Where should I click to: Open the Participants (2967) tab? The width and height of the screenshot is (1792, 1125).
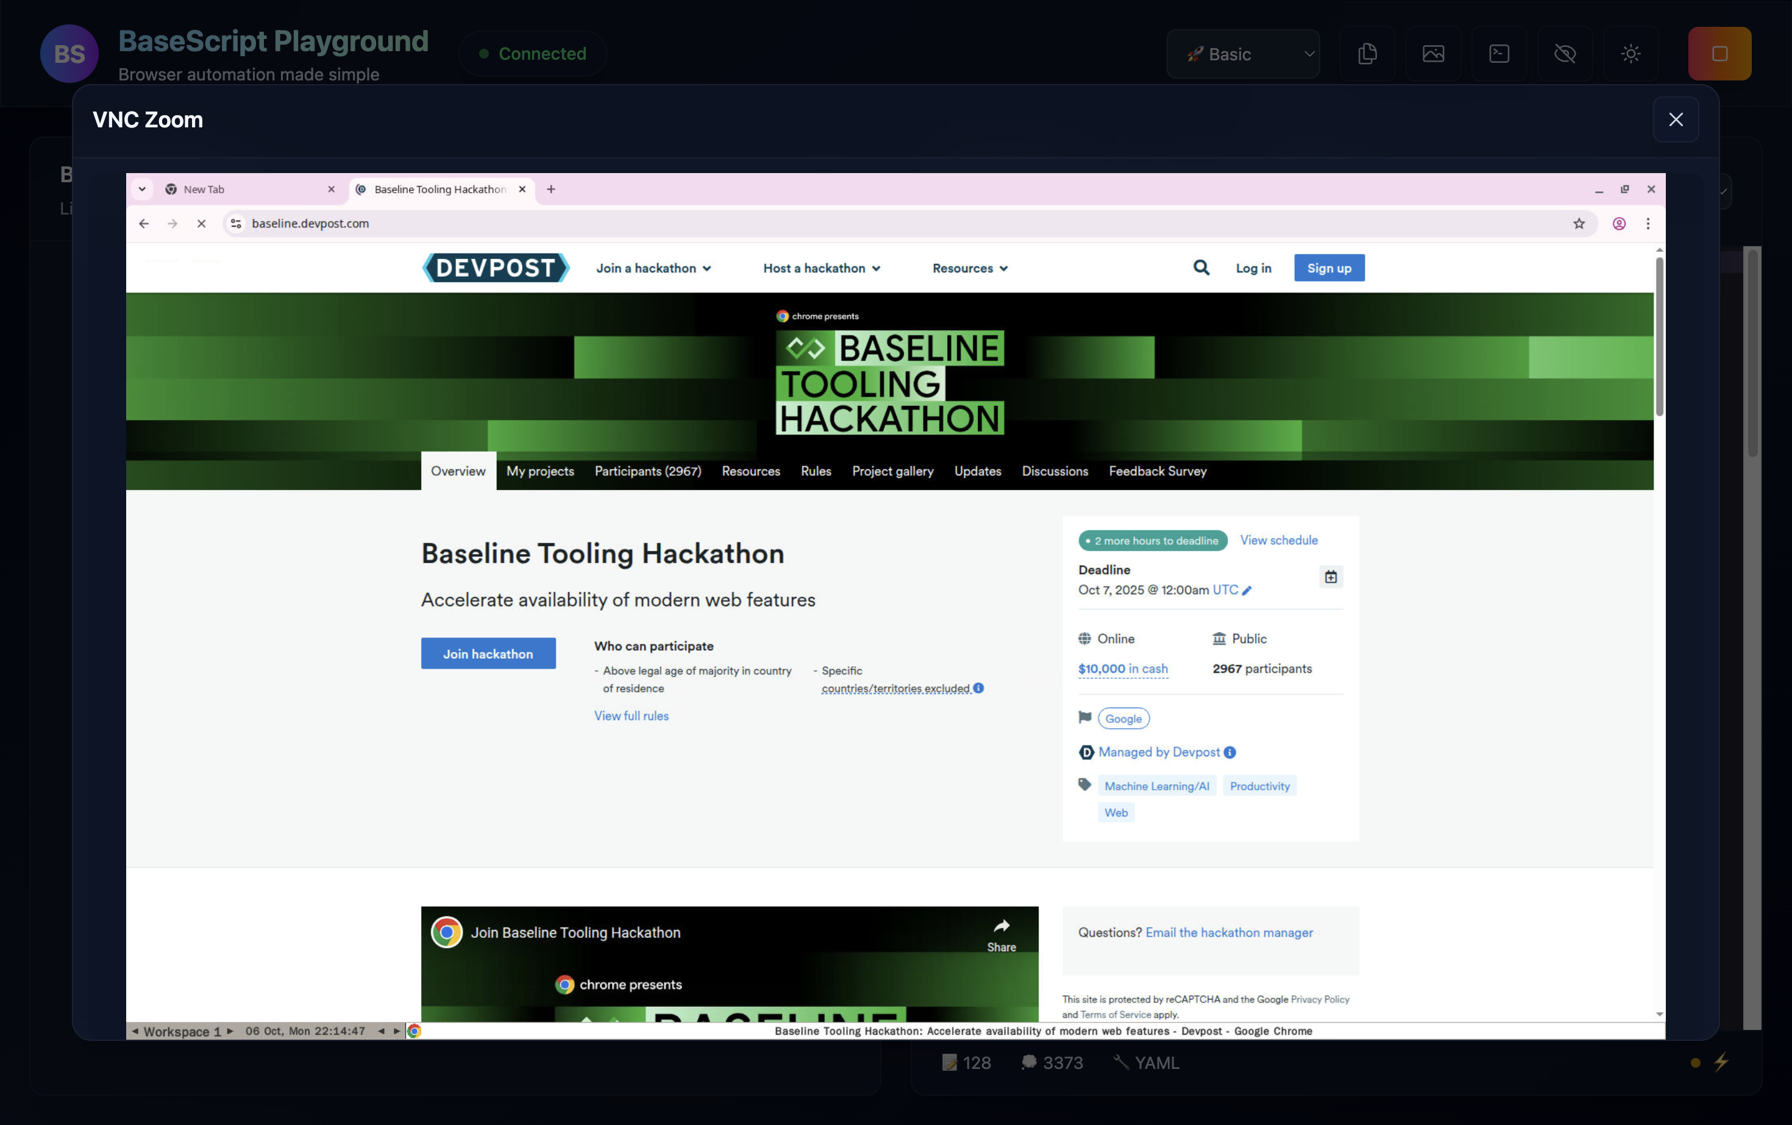click(x=647, y=471)
